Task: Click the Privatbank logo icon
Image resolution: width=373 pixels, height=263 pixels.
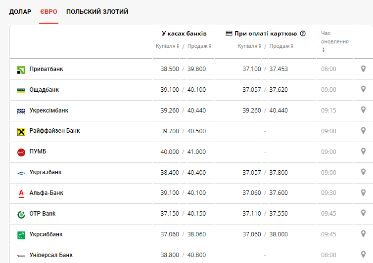Action: pyautogui.click(x=21, y=70)
